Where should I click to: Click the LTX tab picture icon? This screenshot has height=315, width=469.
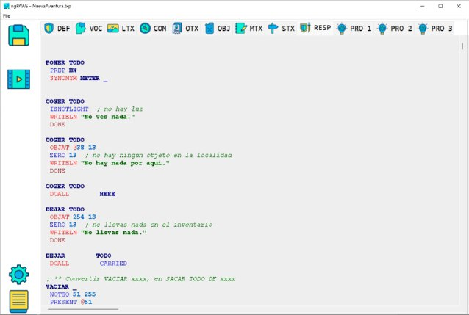[113, 29]
